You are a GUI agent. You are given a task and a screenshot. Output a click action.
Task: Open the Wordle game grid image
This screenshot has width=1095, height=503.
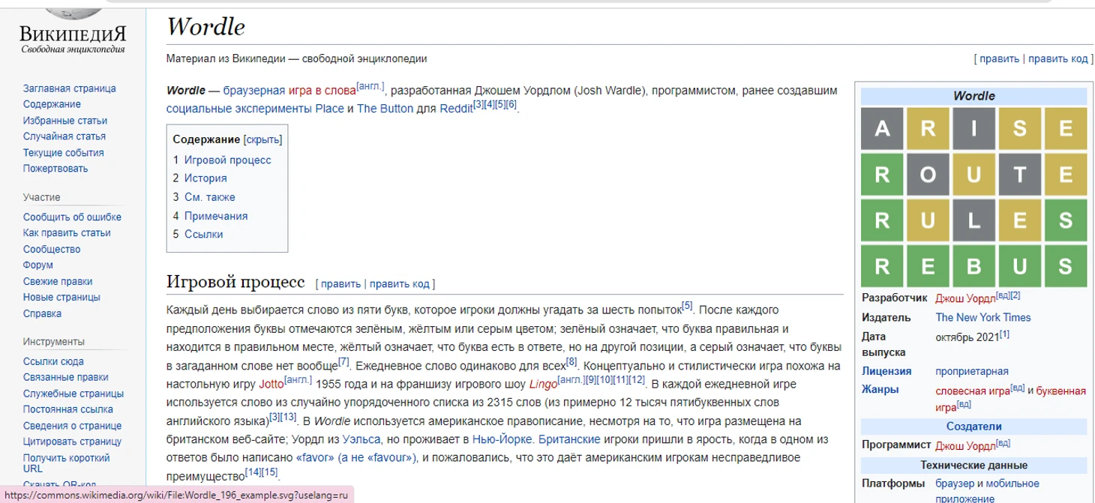coord(974,196)
